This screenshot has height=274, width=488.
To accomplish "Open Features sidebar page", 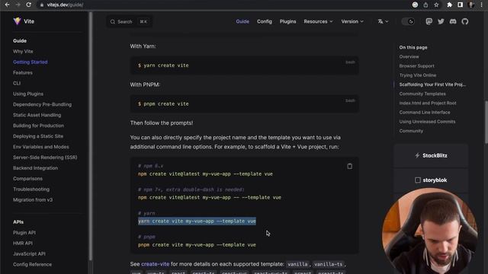I will point(23,72).
